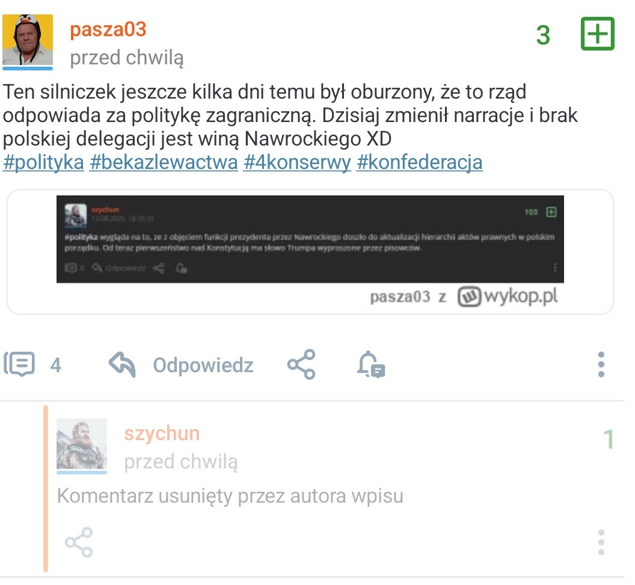Click the vote count 3 on the post
The image size is (635, 585).
pyautogui.click(x=543, y=35)
